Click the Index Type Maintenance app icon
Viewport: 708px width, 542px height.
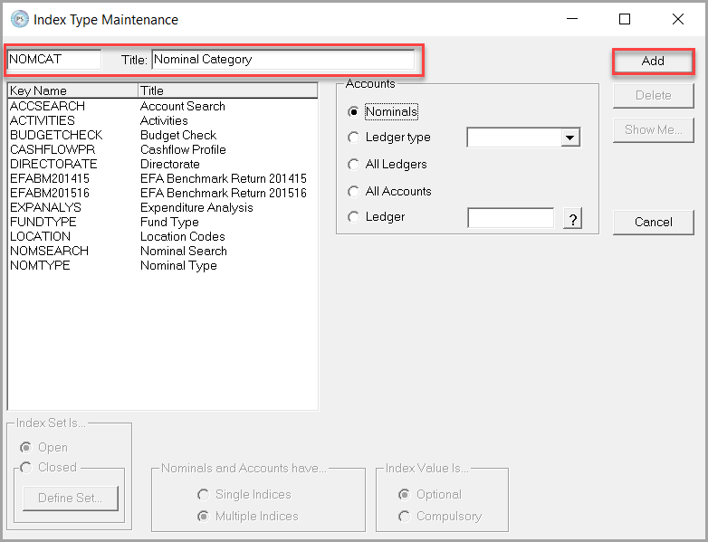click(17, 19)
